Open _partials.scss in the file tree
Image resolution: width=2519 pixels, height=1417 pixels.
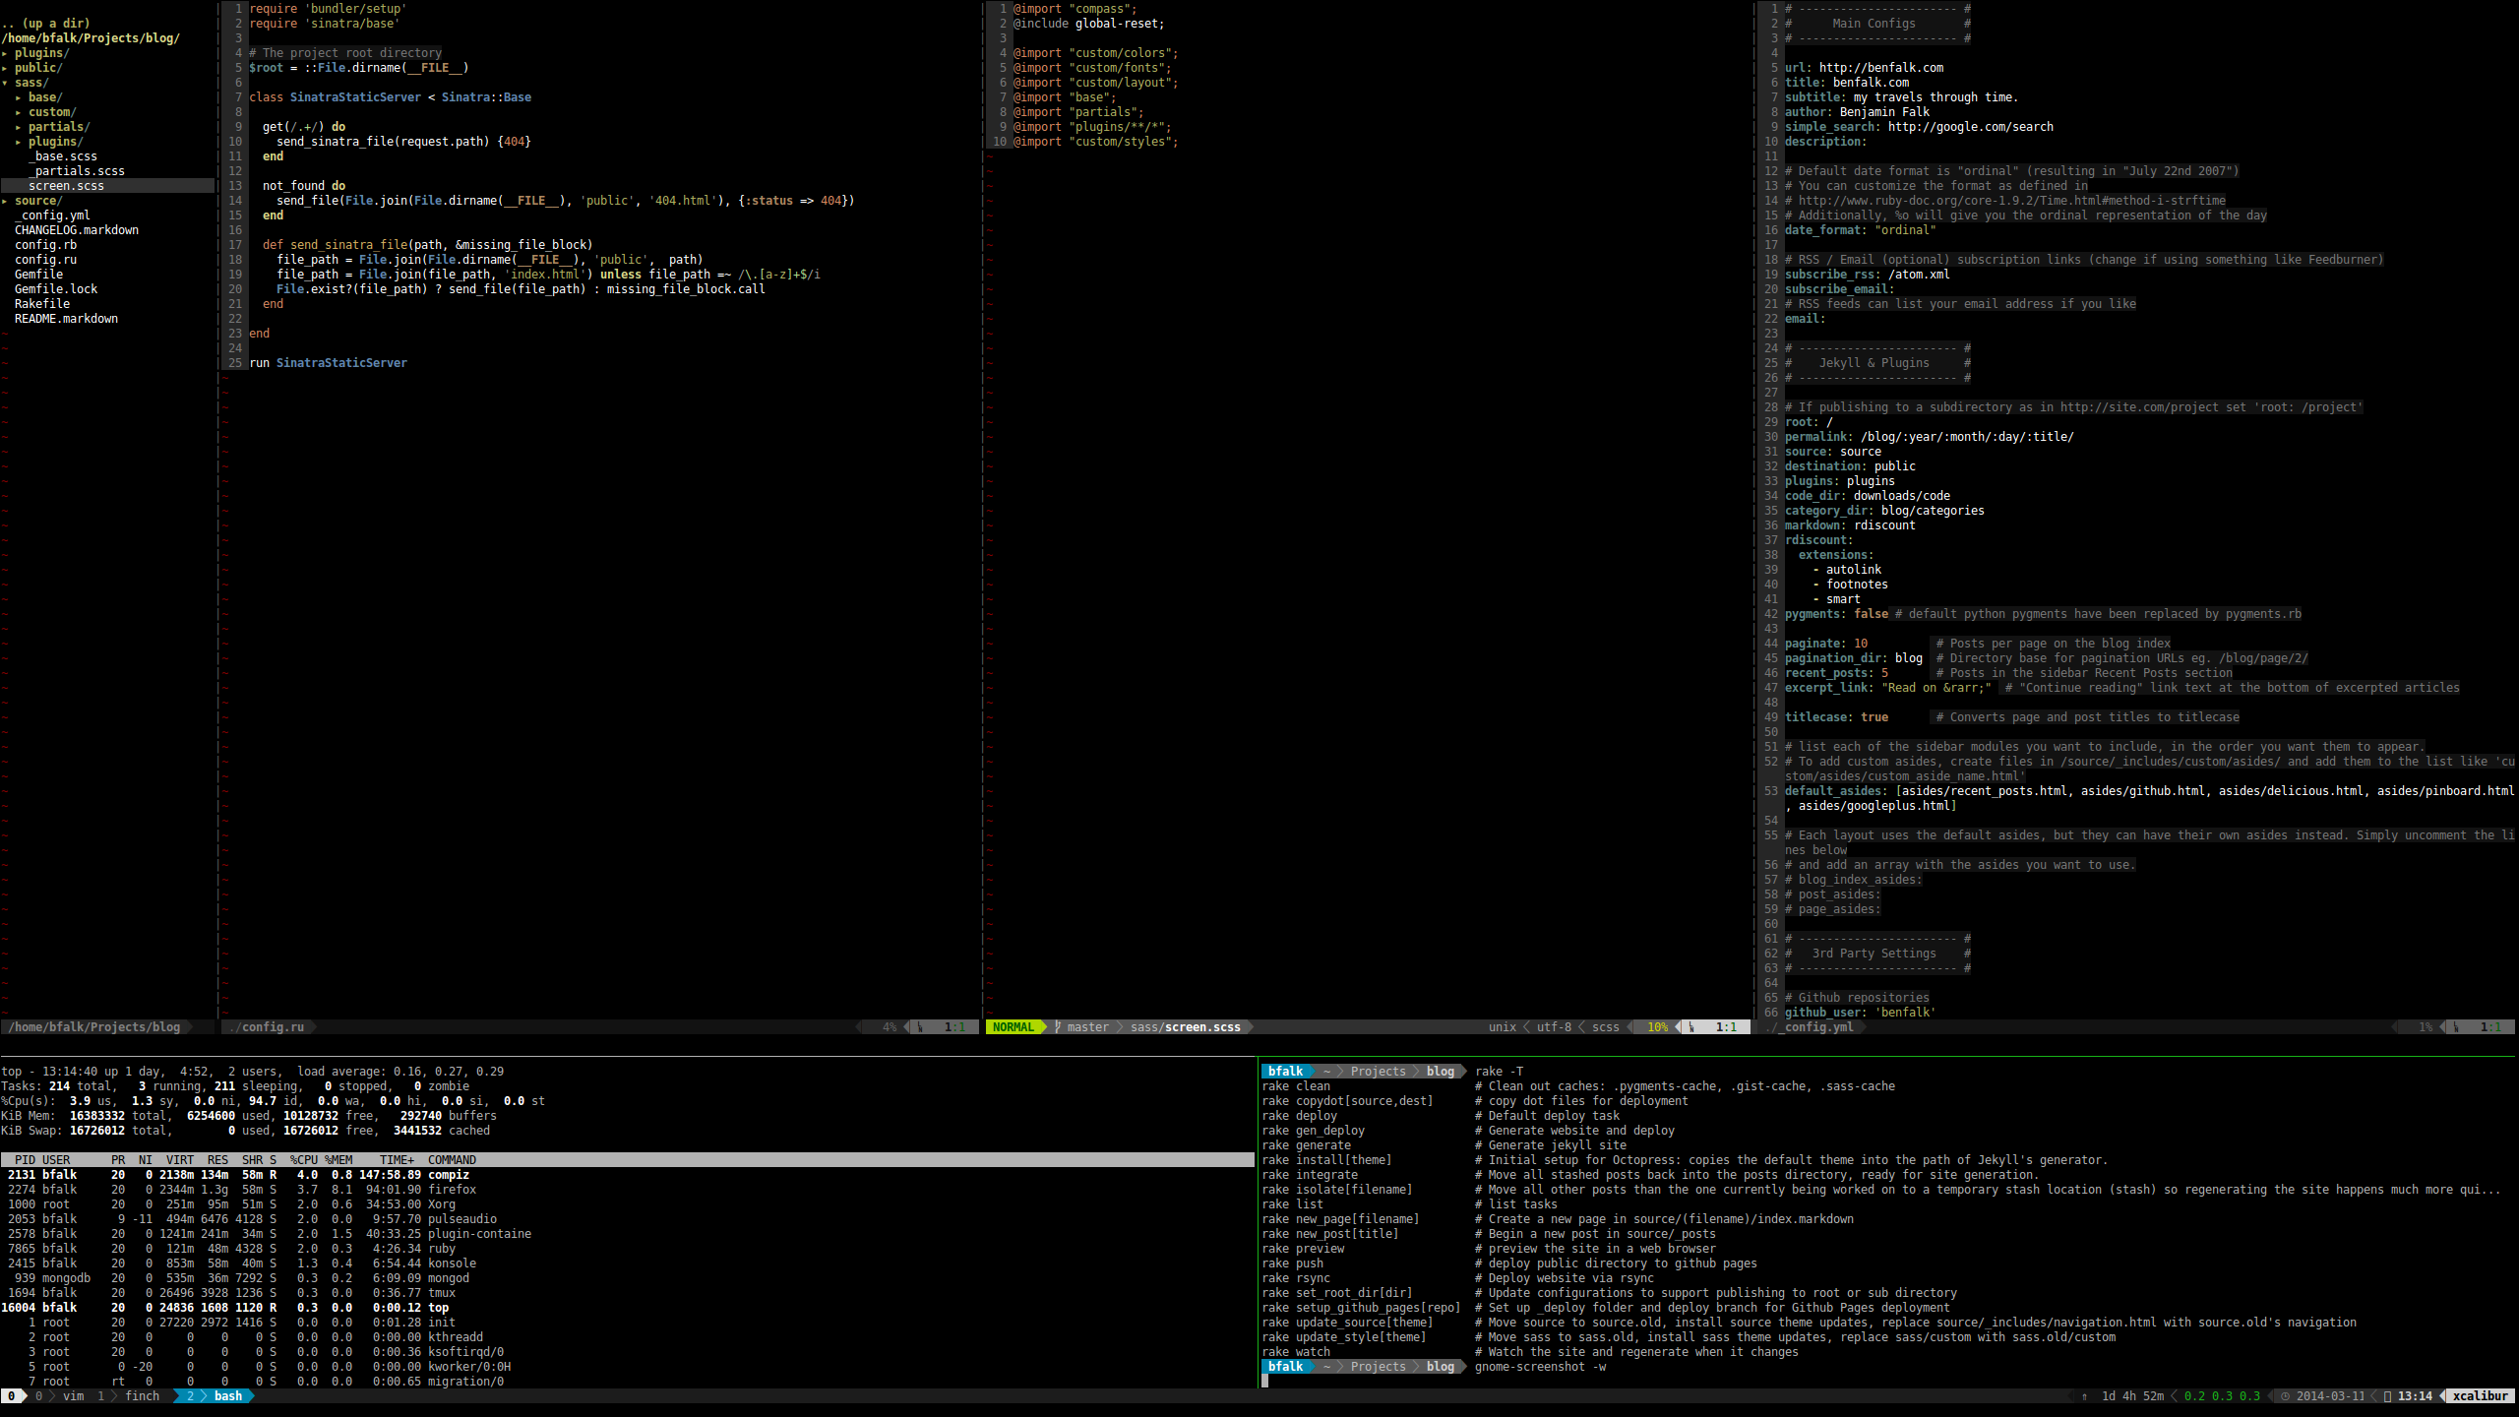[77, 171]
